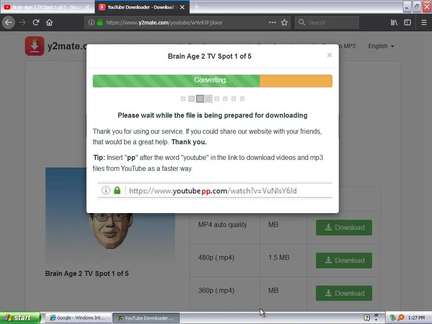Close the YouTube Downloader tab
This screenshot has height=324, width=432.
point(182,7)
